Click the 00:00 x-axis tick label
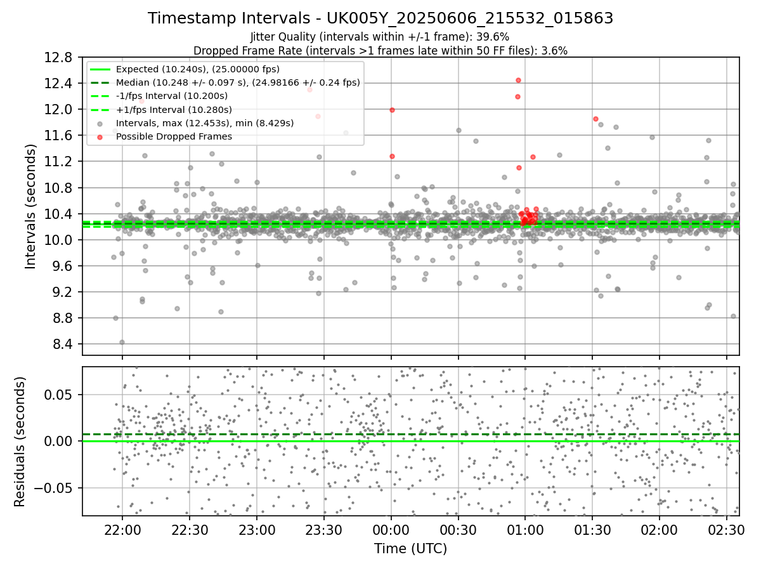Screen dimensions: 761x571 tap(391, 531)
